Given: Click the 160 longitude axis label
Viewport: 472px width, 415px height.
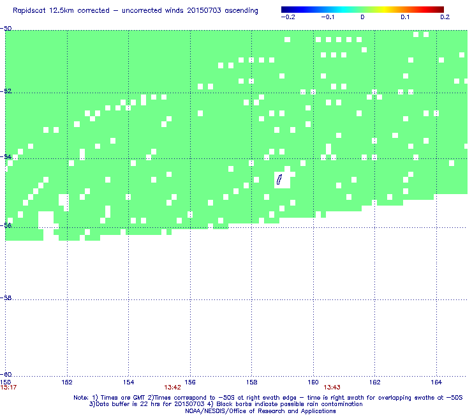Looking at the screenshot, I should click(313, 382).
